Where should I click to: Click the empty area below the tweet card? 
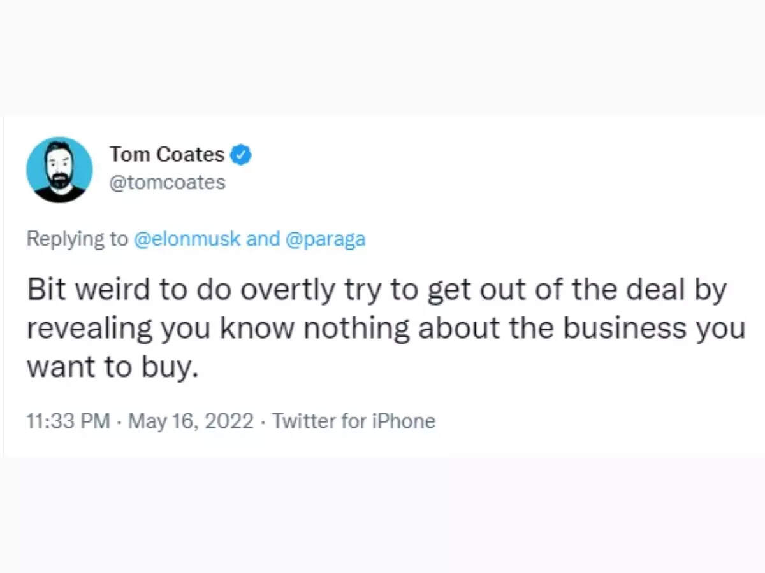click(382, 516)
